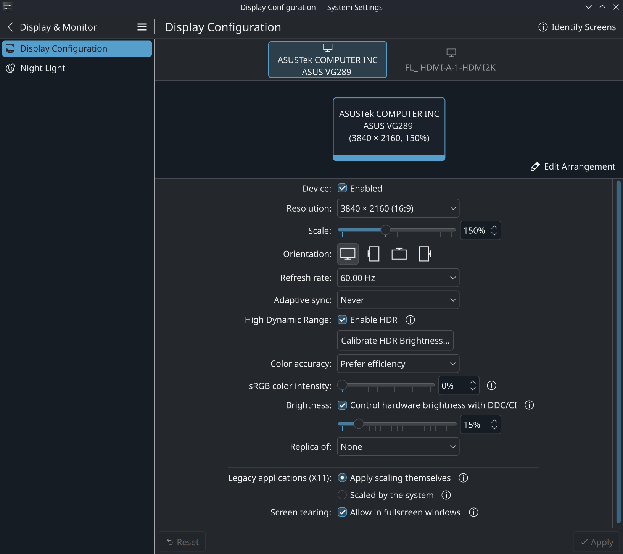This screenshot has height=554, width=623.
Task: Click the Scale slider handle
Action: (x=386, y=230)
